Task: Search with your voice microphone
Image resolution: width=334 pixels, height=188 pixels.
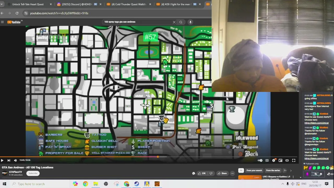Action: point(190,22)
